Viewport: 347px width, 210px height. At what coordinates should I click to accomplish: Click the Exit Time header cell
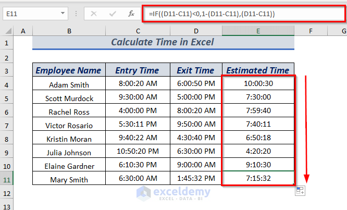point(196,70)
